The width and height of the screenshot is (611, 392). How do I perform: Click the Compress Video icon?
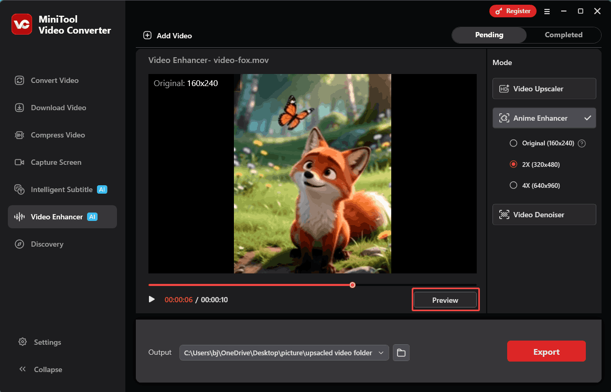click(x=19, y=135)
